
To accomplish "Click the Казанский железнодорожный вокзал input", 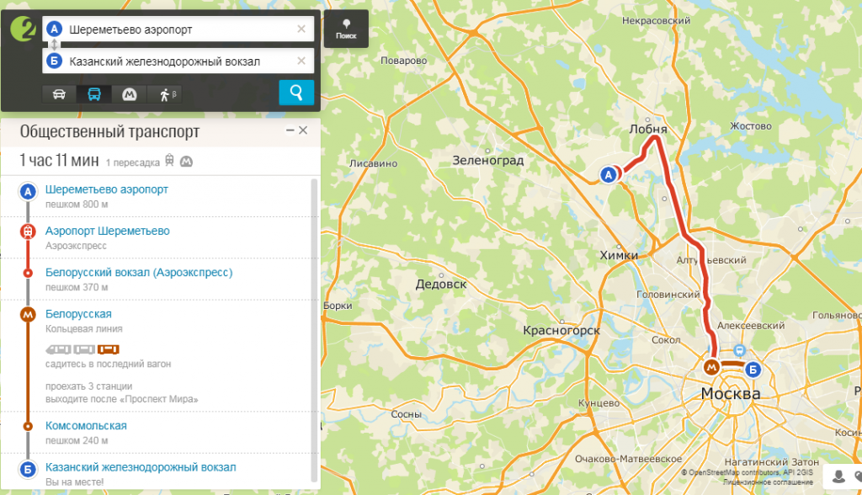I will tap(178, 61).
